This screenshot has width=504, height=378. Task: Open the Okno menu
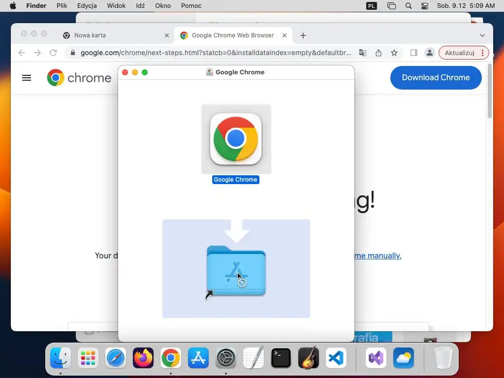[x=162, y=6]
